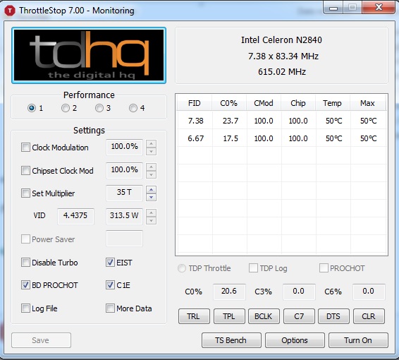Image resolution: width=399 pixels, height=360 pixels.
Task: Open the TRL turbo ratio window
Action: 194,316
